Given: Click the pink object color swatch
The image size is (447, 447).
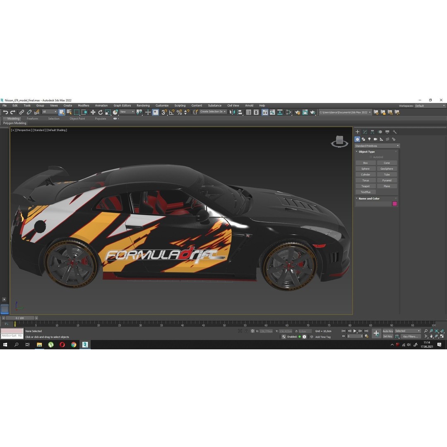Looking at the screenshot, I should (x=395, y=204).
